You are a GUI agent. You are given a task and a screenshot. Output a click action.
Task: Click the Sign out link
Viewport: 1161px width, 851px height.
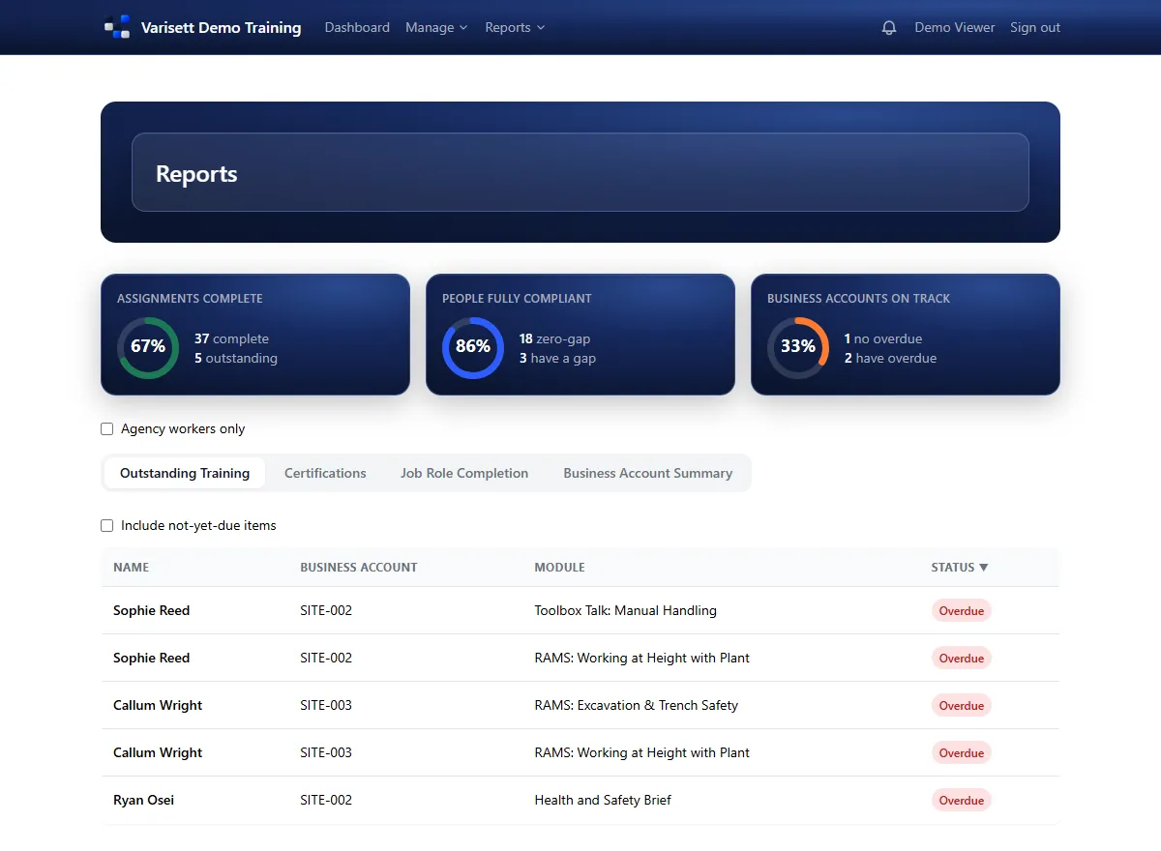pyautogui.click(x=1035, y=27)
